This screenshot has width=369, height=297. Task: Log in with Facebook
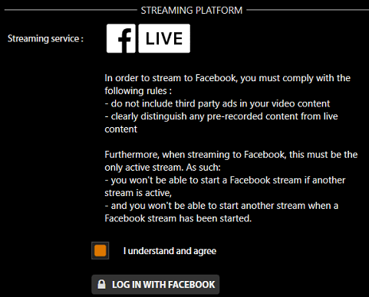(156, 284)
